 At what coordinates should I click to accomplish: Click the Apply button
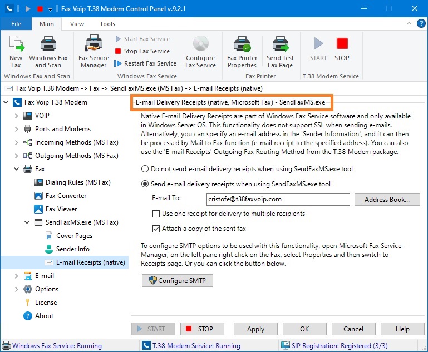255,329
